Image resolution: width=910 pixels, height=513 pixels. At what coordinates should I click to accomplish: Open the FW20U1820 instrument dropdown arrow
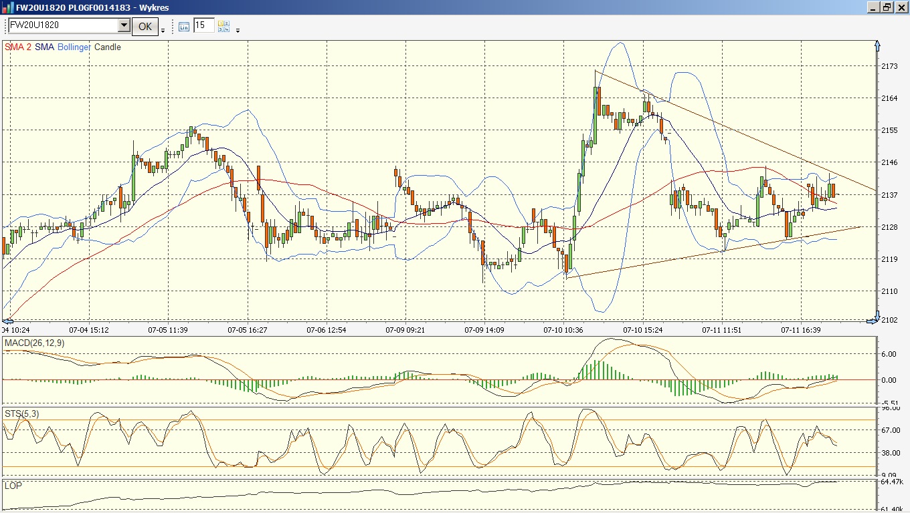pos(124,25)
